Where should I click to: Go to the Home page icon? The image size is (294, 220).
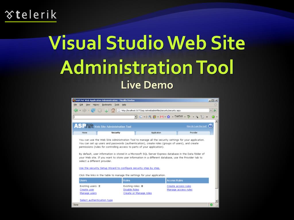[113, 110]
